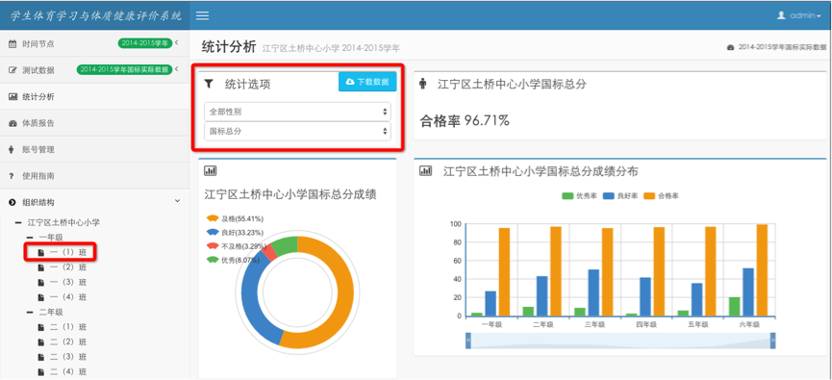The width and height of the screenshot is (832, 380).
Task: Collapse 组织结构 section chevron
Action: [x=177, y=202]
